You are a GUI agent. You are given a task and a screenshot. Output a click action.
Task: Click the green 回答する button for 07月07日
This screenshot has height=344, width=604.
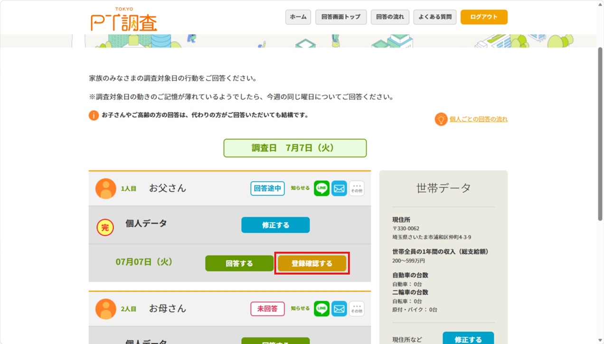pos(239,263)
